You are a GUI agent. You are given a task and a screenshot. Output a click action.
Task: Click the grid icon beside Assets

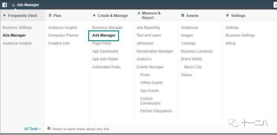pos(183,15)
